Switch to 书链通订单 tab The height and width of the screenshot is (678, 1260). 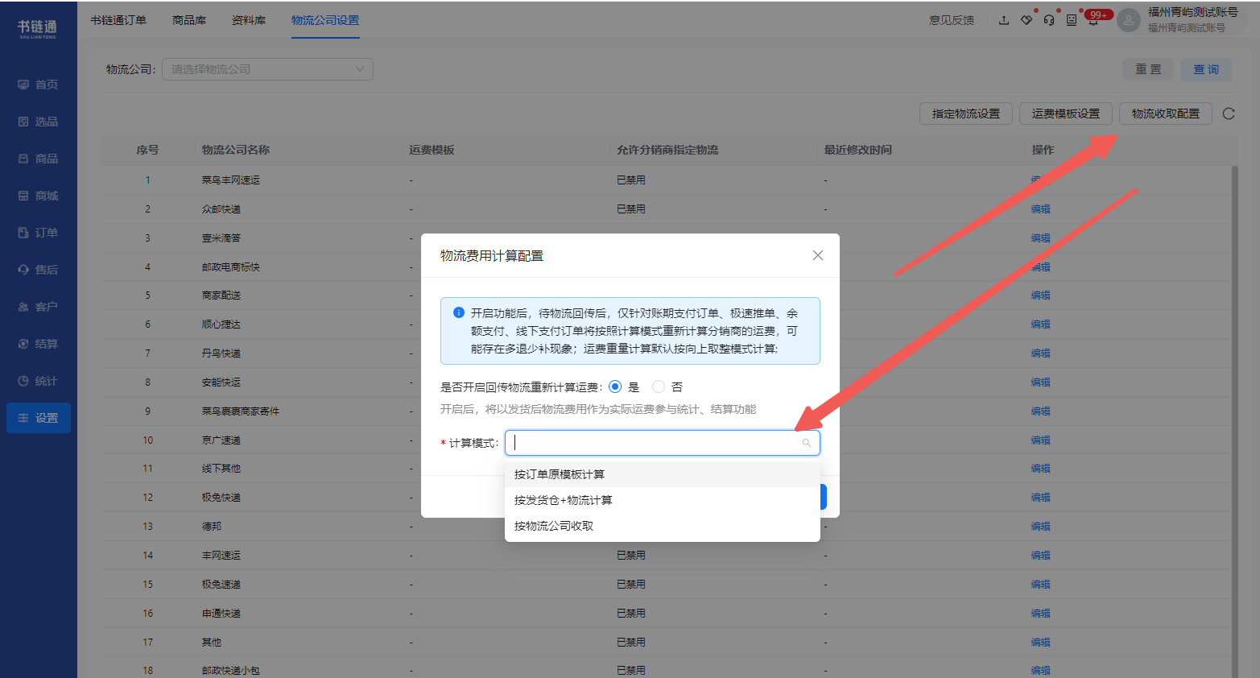pos(118,20)
